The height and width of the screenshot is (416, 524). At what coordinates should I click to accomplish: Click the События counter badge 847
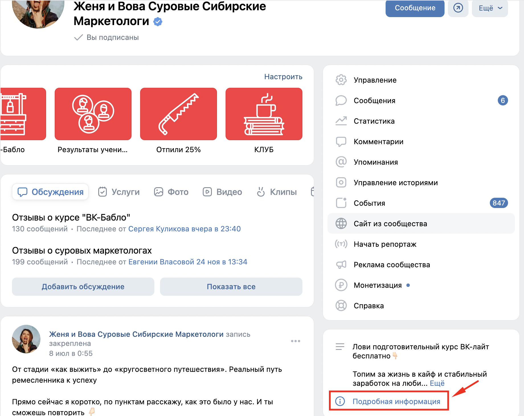pyautogui.click(x=499, y=203)
